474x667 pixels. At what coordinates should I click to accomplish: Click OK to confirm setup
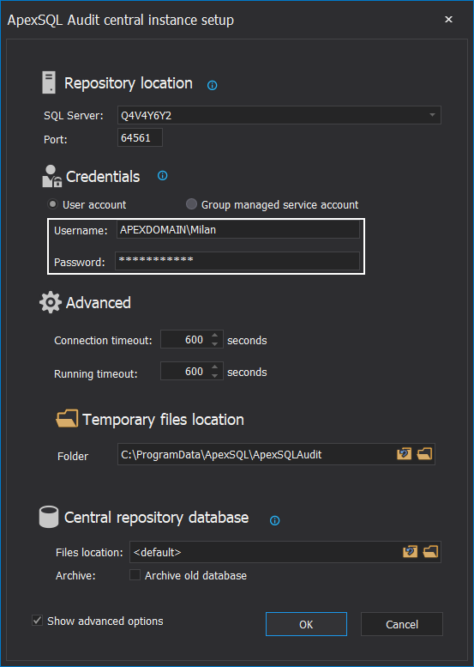306,624
